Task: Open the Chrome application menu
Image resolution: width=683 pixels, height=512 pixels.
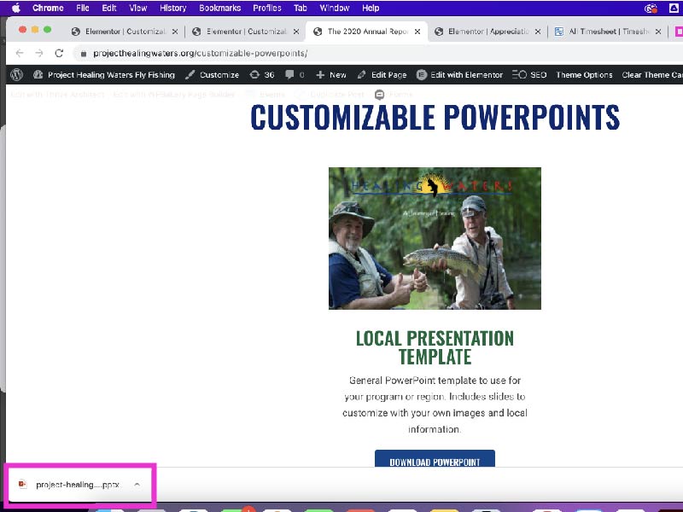Action: 48,8
